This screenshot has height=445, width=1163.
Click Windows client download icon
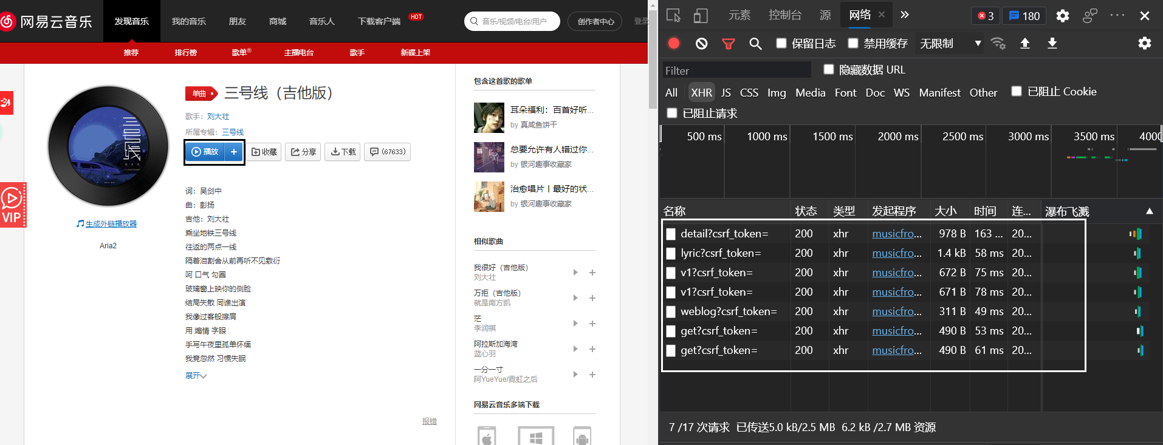point(535,437)
